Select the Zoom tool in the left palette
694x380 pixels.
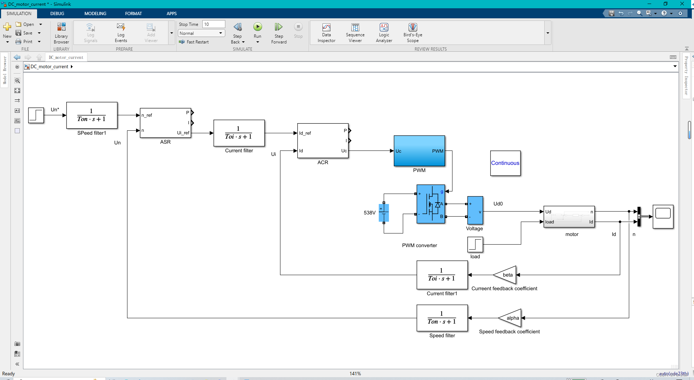pyautogui.click(x=17, y=80)
